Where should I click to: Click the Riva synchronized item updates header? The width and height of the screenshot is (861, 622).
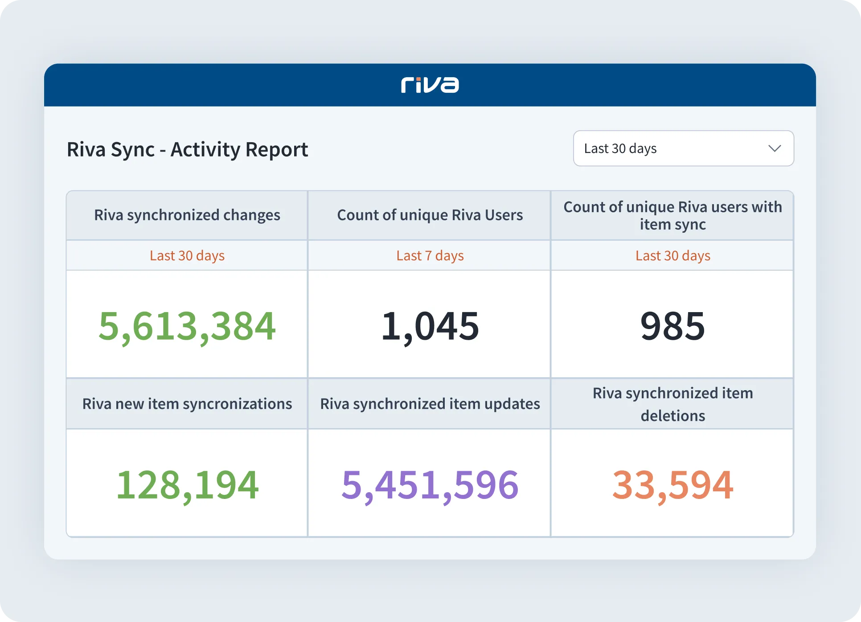pos(430,404)
